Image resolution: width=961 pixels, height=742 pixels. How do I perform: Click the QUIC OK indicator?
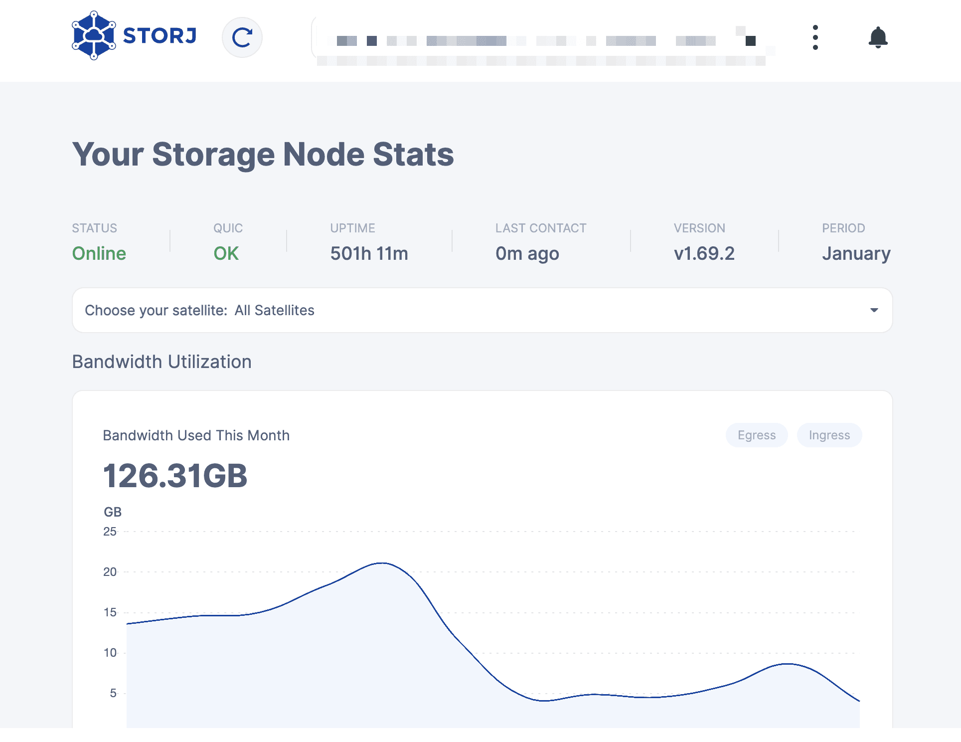[x=226, y=253]
